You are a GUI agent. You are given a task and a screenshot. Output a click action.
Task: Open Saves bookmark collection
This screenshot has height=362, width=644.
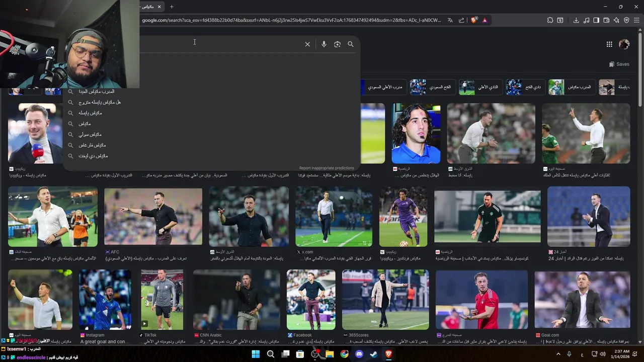(619, 64)
